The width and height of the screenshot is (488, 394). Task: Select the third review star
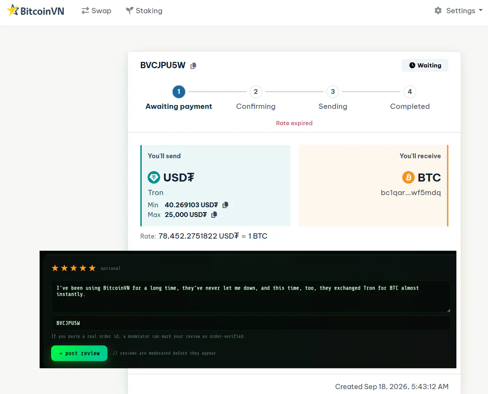[74, 268]
